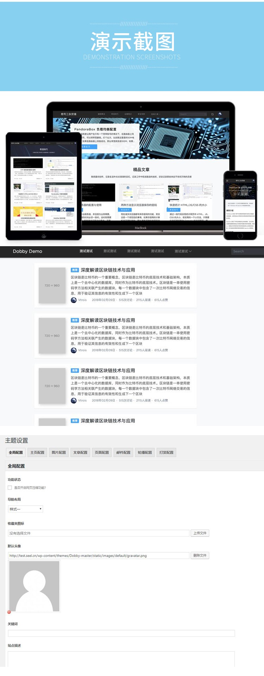Viewport: 264px width, 676px height.
Task: Select the 页面配置 tab
Action: [102, 452]
